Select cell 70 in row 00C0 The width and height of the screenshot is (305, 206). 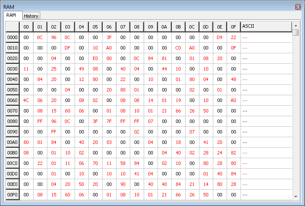[96, 164]
